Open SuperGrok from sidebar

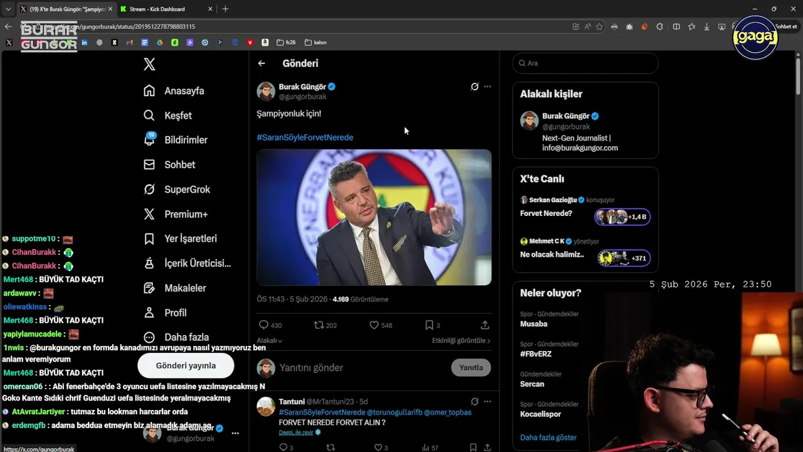[176, 189]
